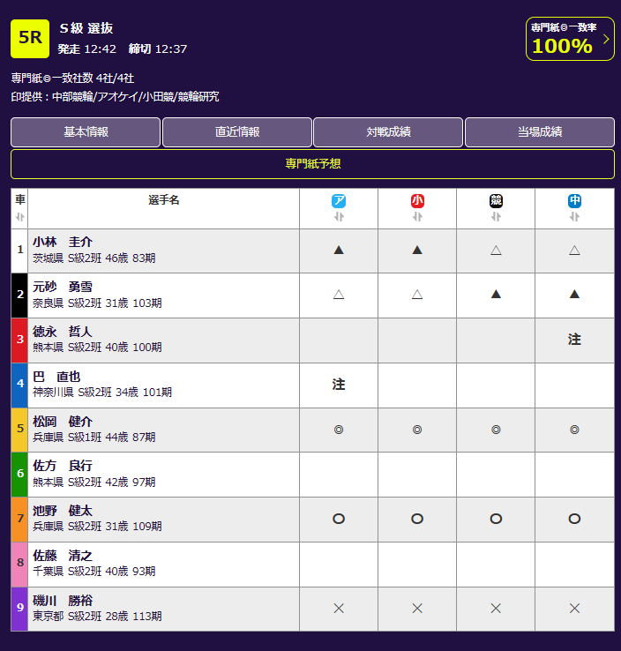This screenshot has height=651, width=621.
Task: Click the ○ mark for 池野 健太 in 中 column
Action: 574,519
